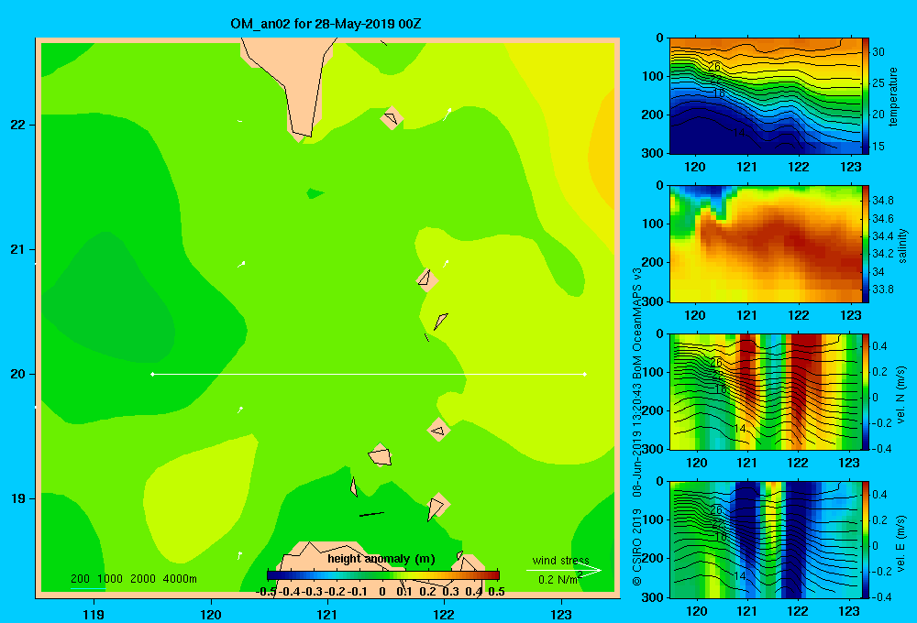Click the vel. N color scale bar

tap(866, 391)
